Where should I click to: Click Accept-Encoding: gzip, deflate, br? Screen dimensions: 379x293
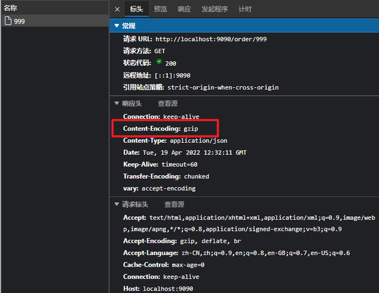[x=182, y=241]
